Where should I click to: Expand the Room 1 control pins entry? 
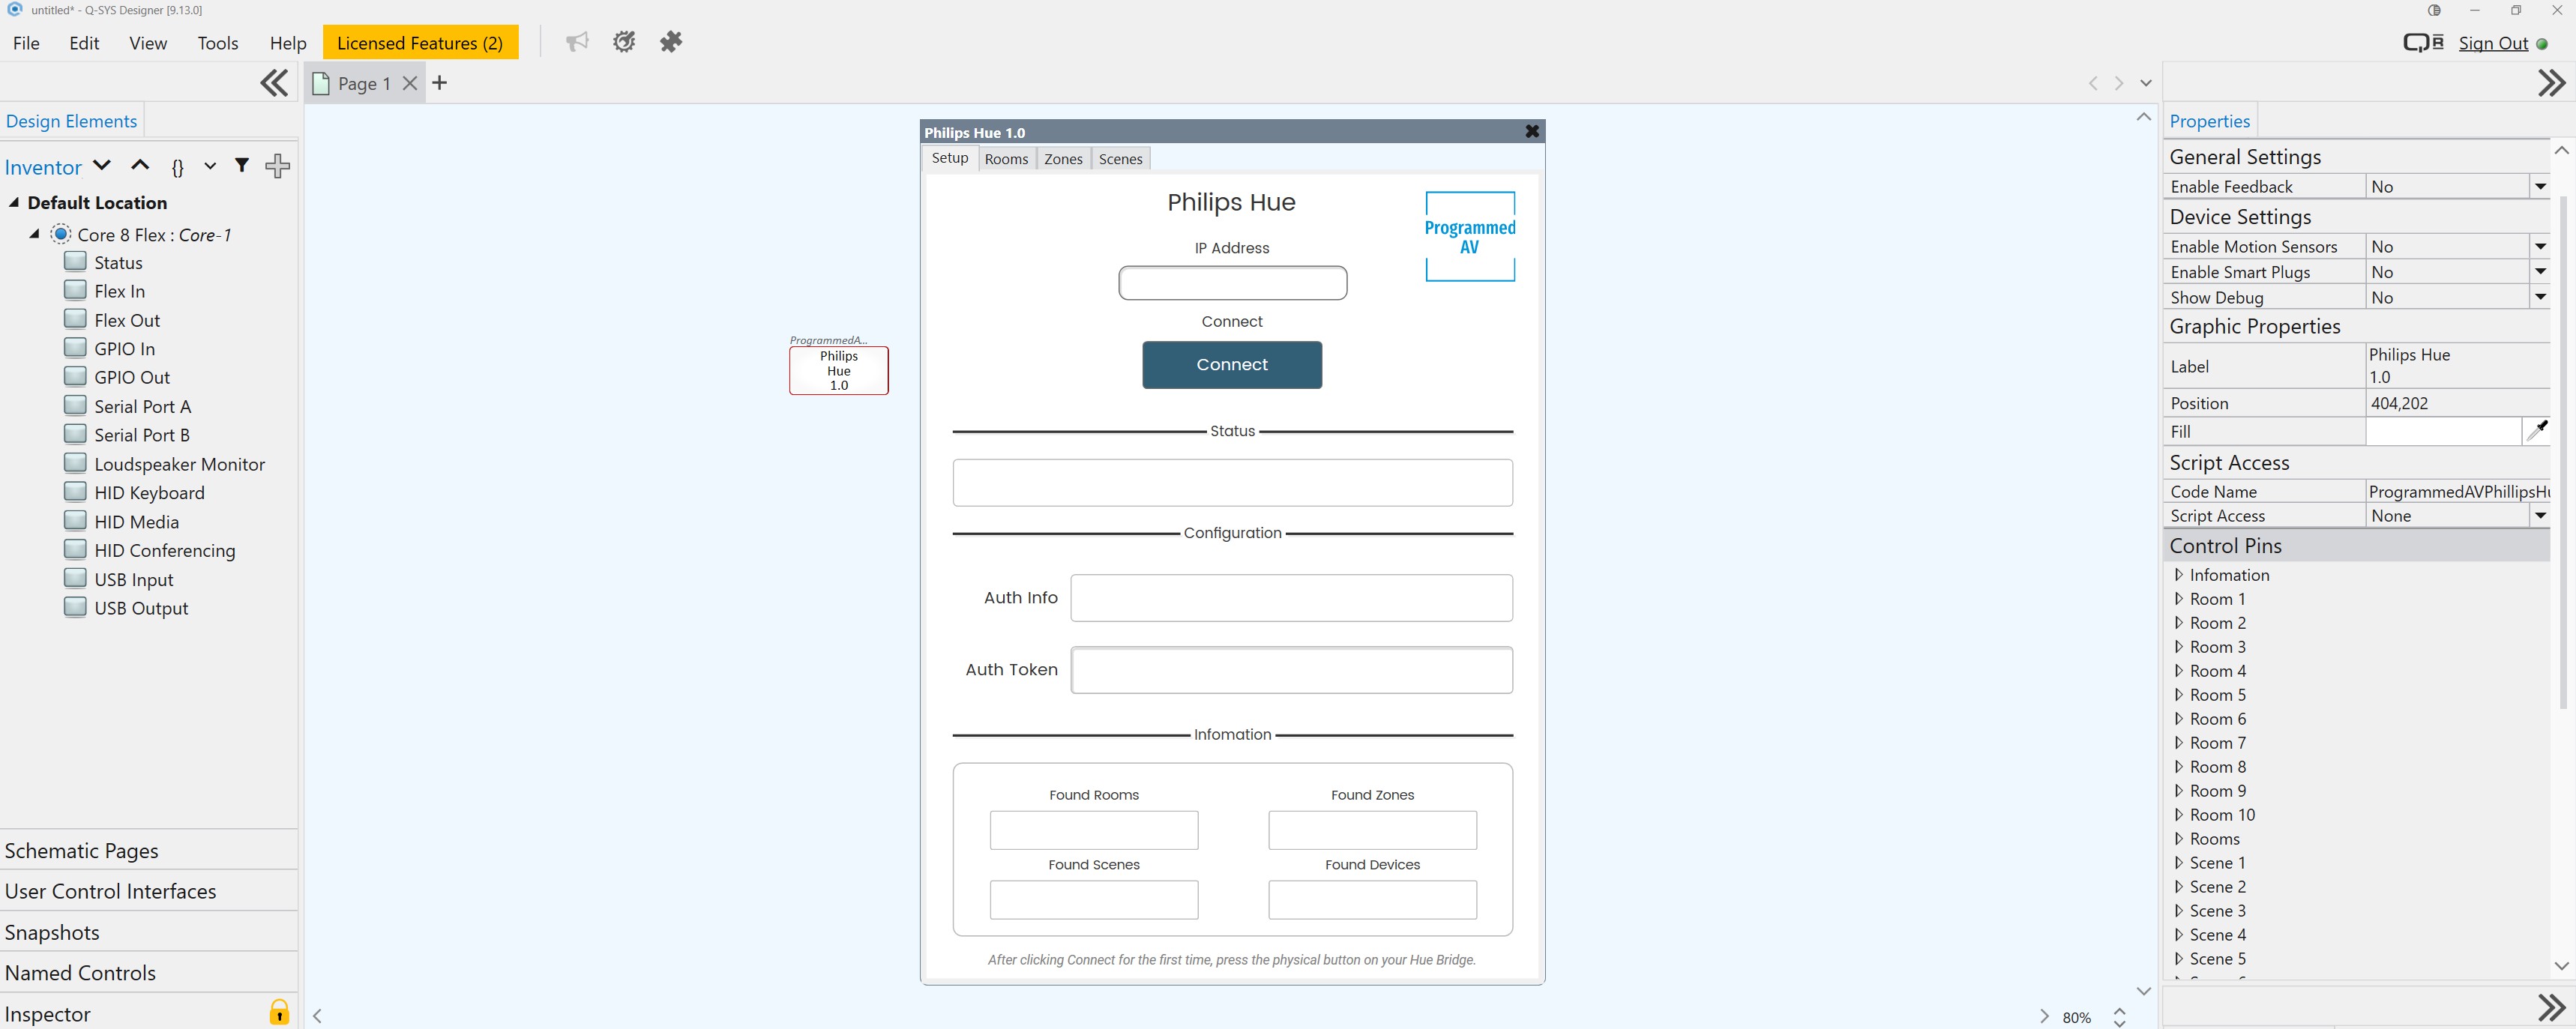[x=2180, y=598]
